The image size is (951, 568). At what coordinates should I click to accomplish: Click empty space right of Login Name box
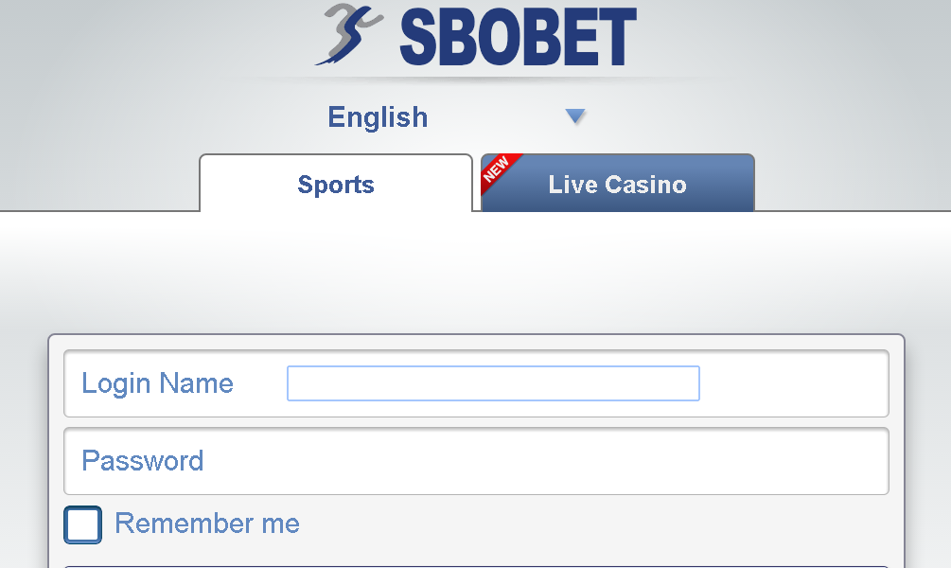tap(793, 383)
